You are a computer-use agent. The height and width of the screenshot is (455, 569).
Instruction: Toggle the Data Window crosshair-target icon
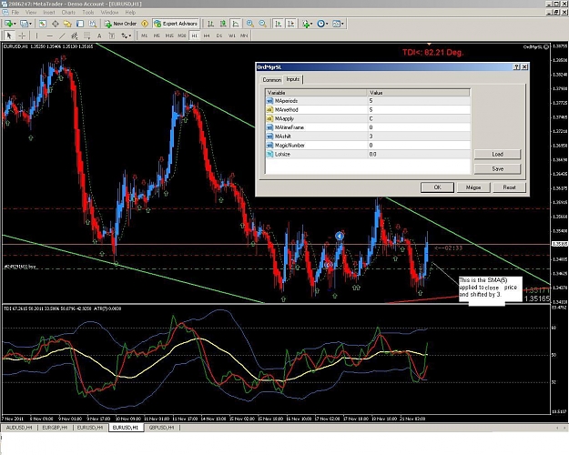56,24
